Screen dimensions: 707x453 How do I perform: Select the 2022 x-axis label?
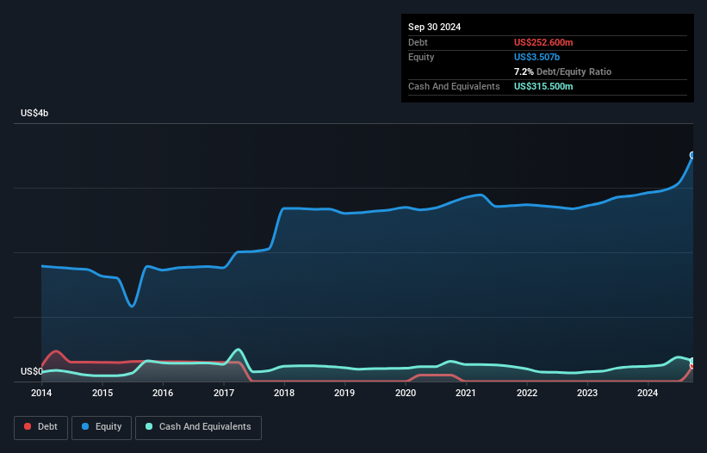coord(527,393)
